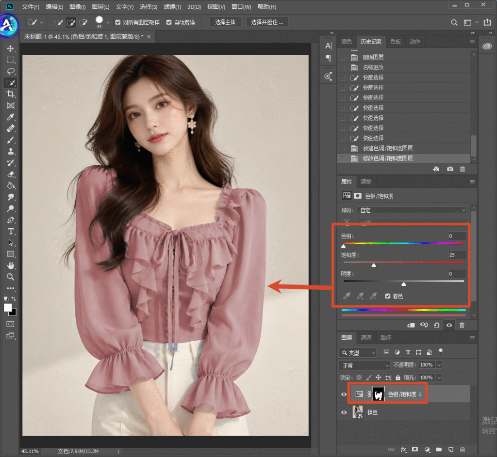Select the Move tool
497x457 pixels.
(x=11, y=48)
